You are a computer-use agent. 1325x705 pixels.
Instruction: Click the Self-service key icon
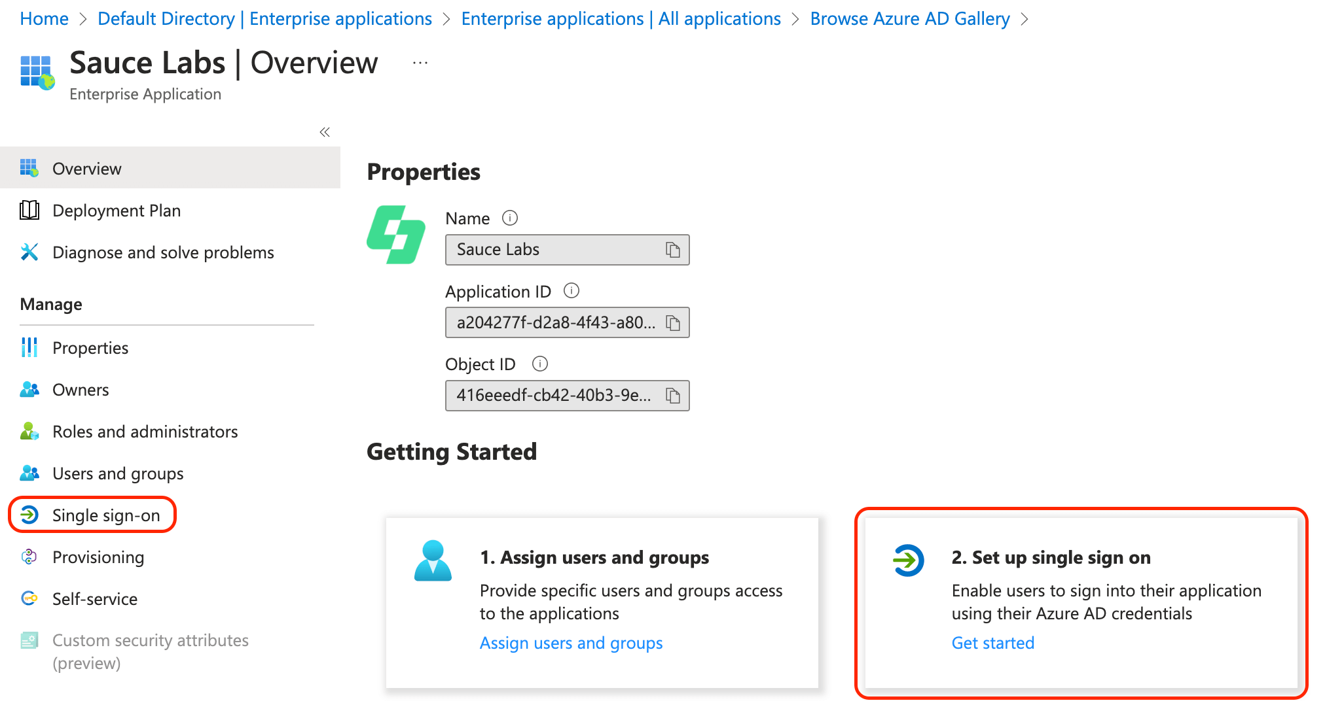tap(29, 598)
